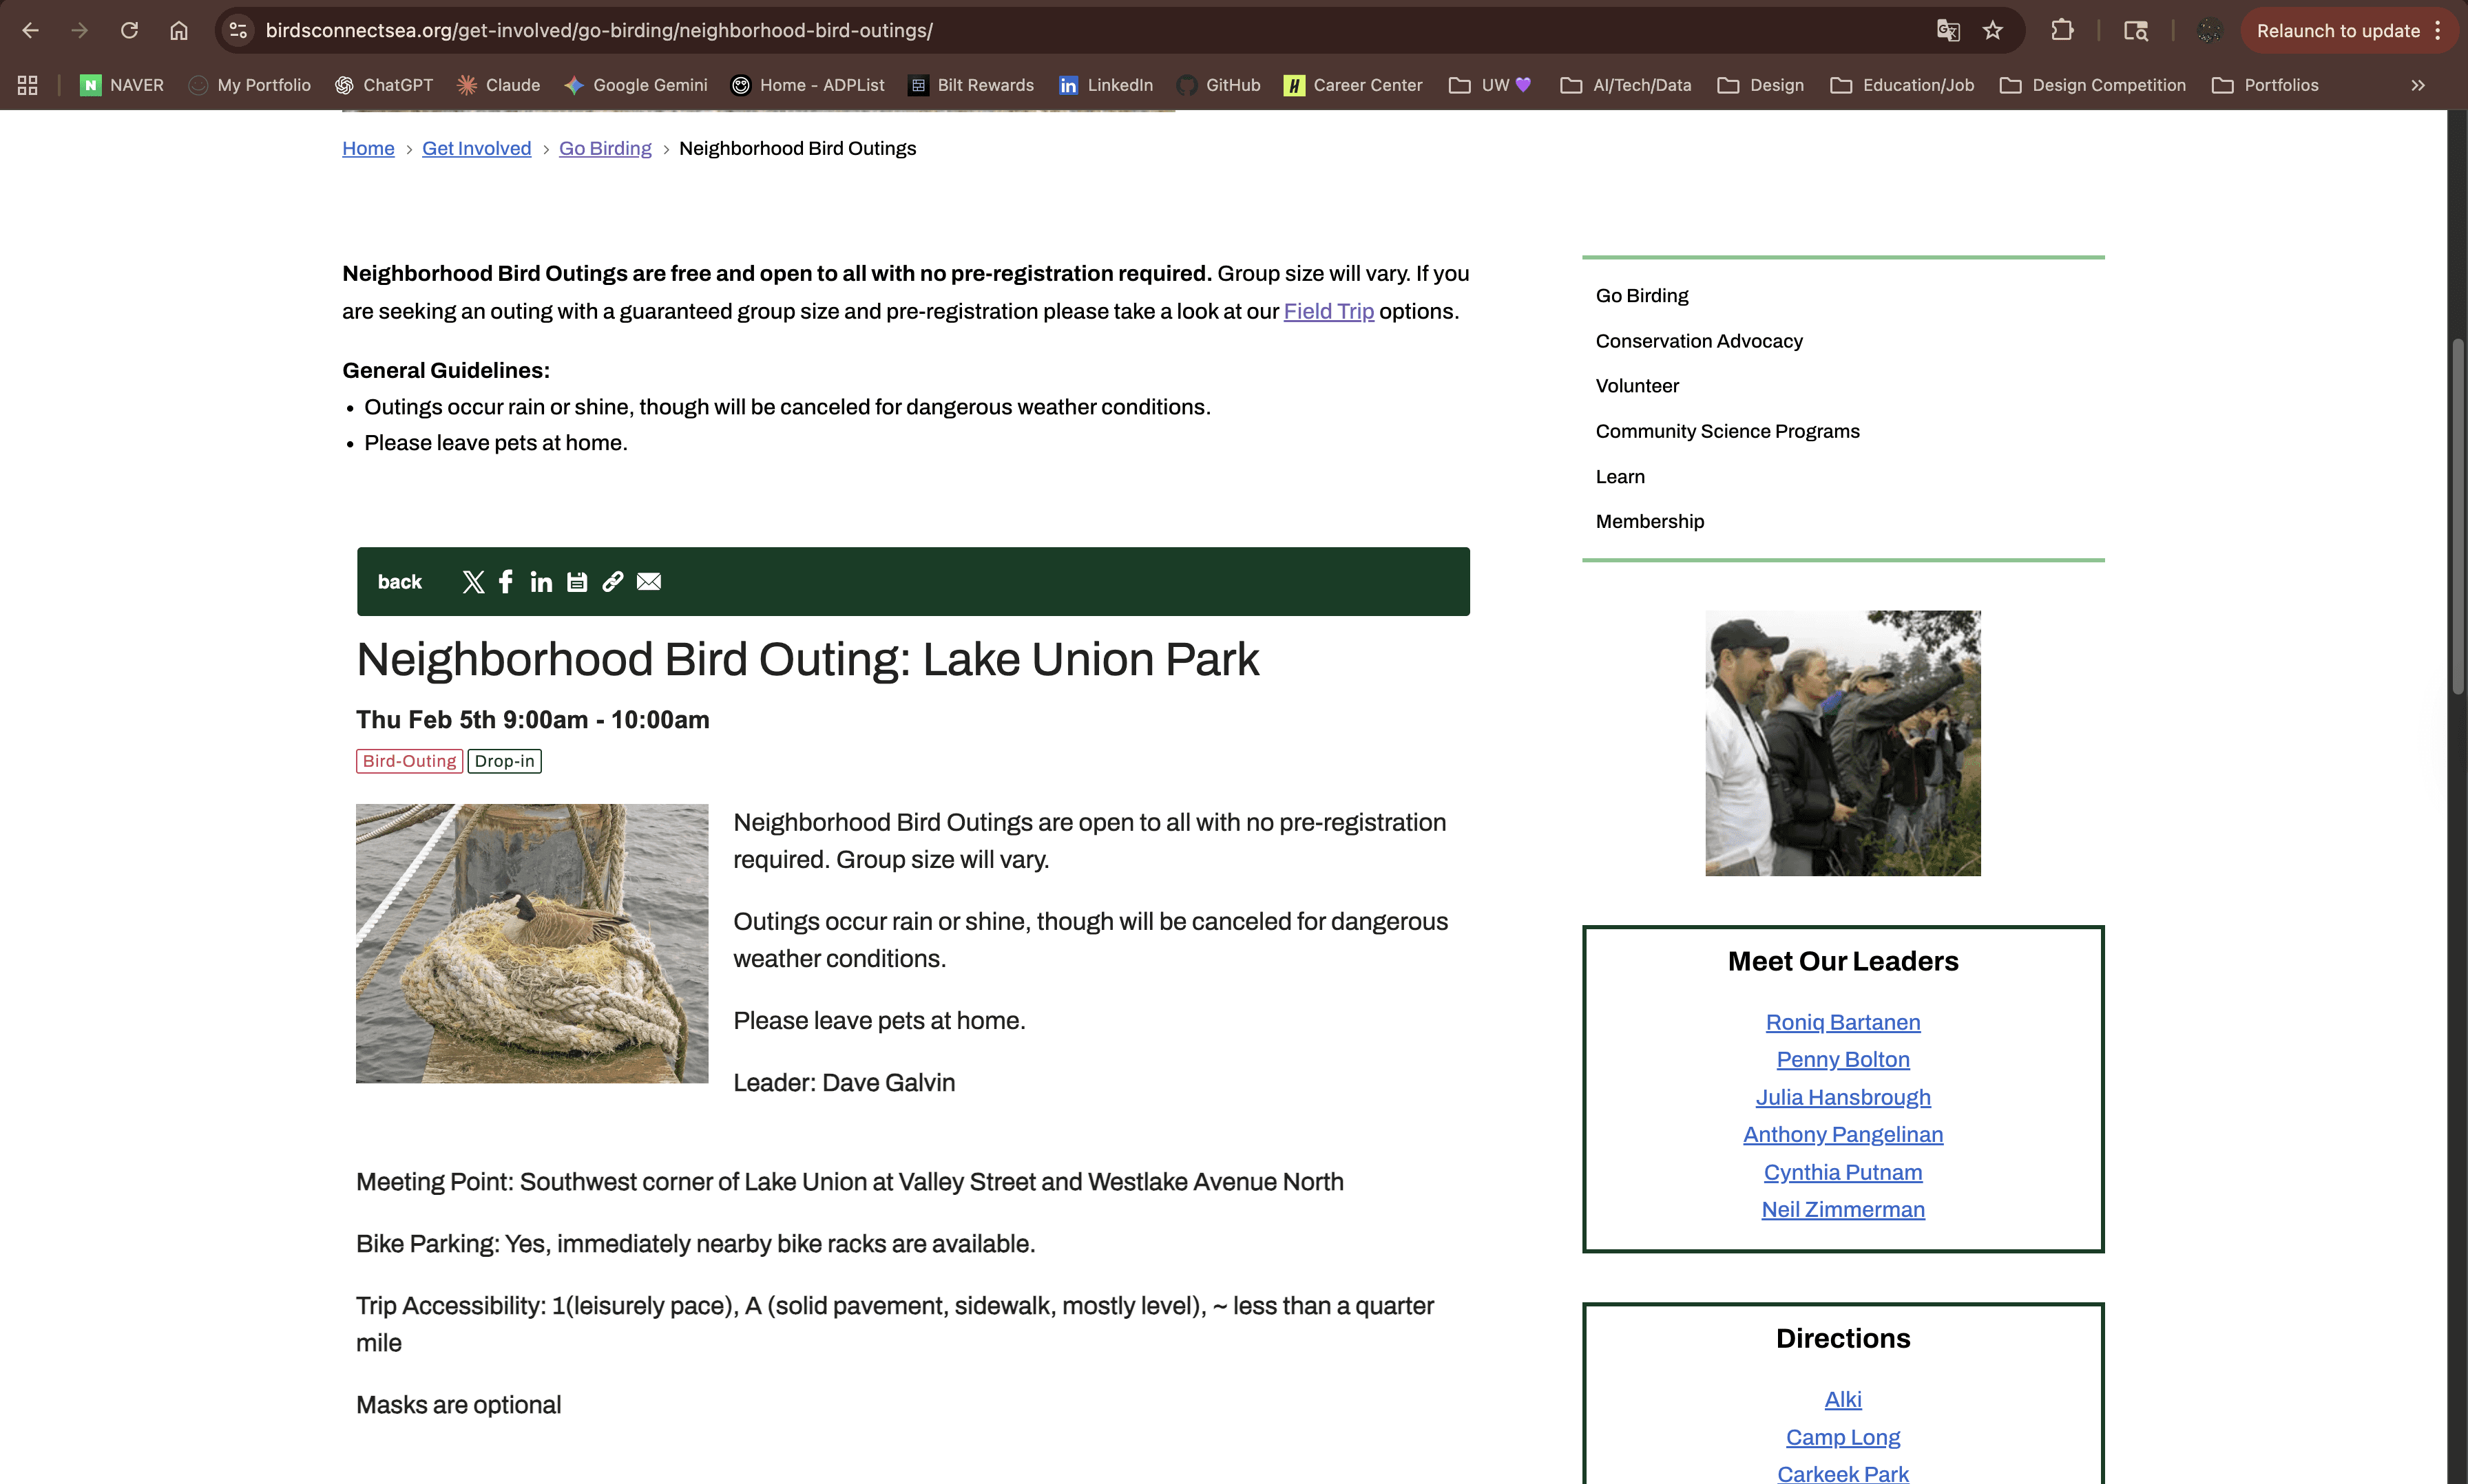The height and width of the screenshot is (1484, 2468).
Task: Open leader Penny Bolton's profile link
Action: pos(1843,1059)
